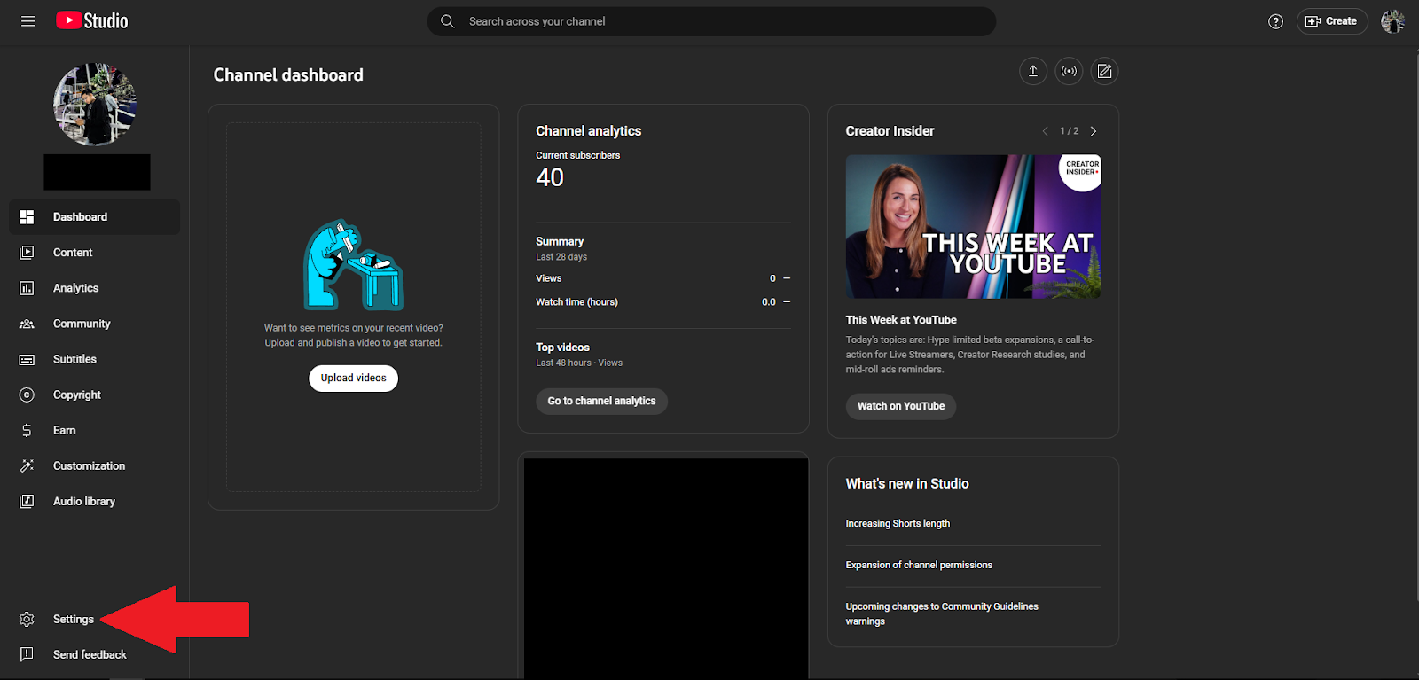The height and width of the screenshot is (680, 1419).
Task: Open Copyright section
Action: (94, 395)
